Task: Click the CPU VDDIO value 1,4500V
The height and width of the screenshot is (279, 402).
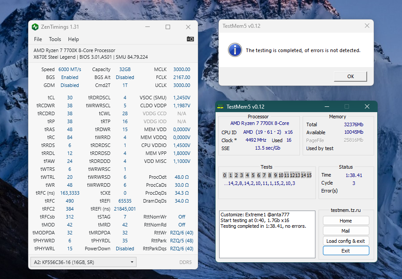Action: (182, 145)
